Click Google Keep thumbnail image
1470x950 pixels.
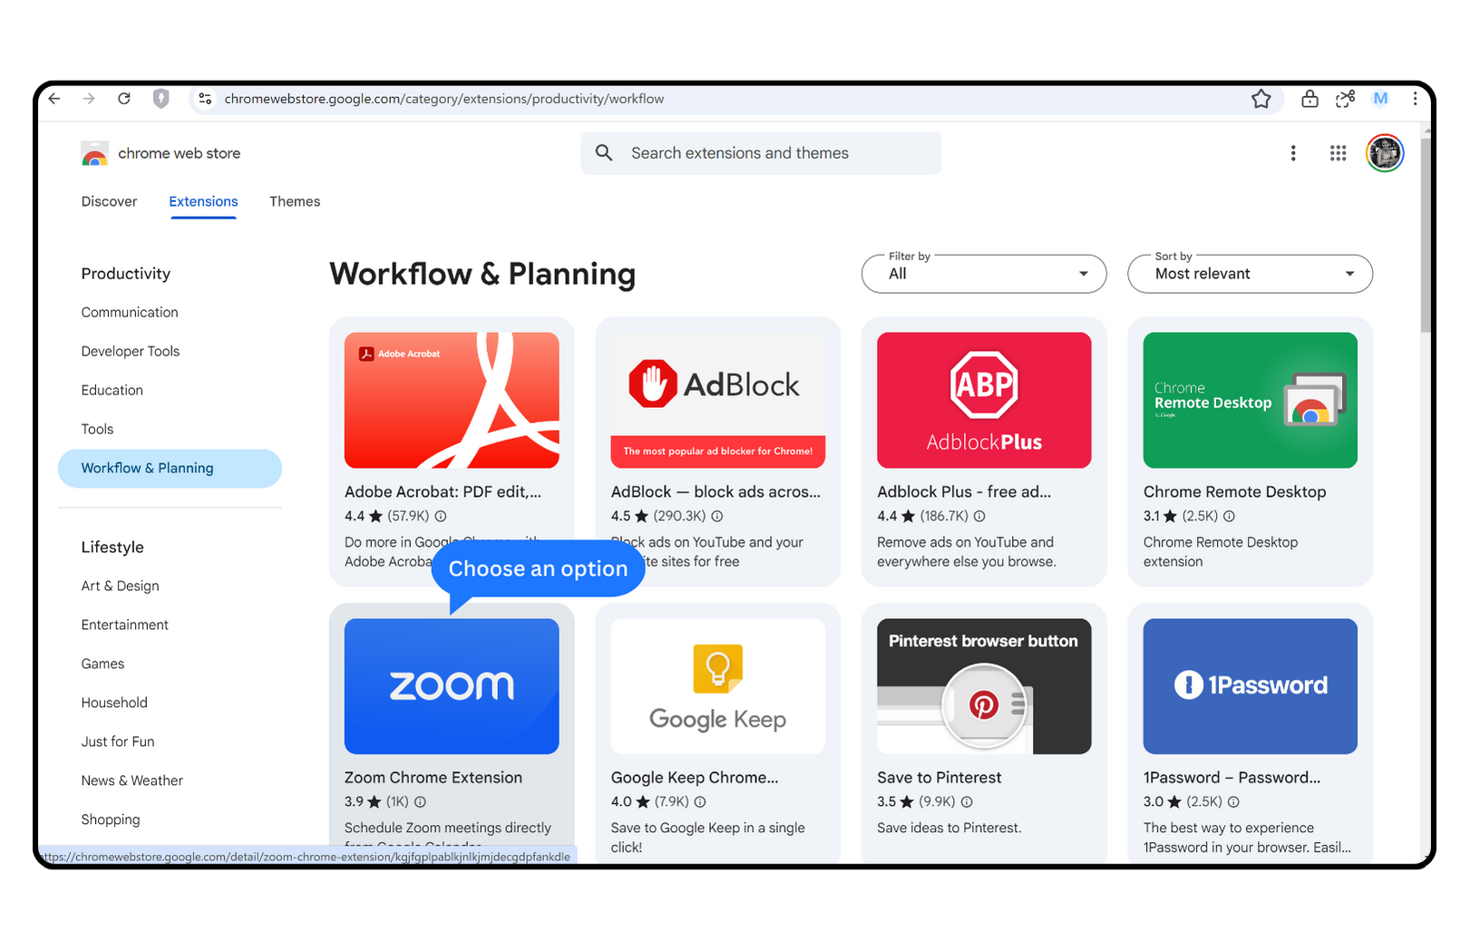[717, 686]
